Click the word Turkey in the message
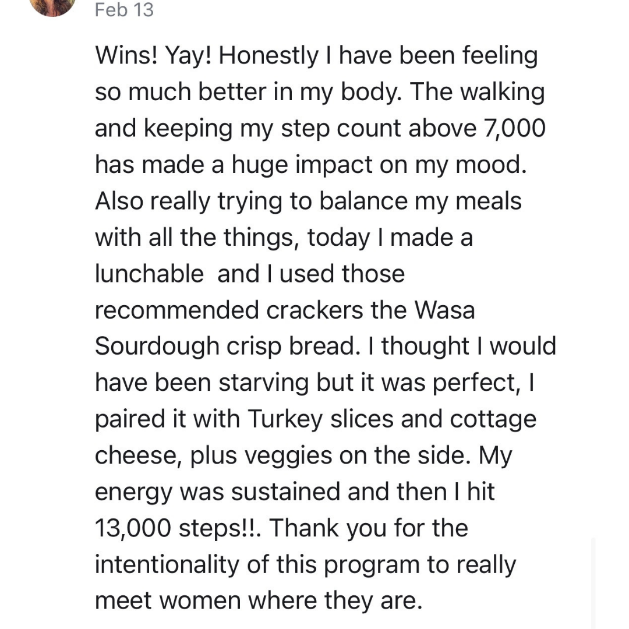The image size is (629, 629). (x=285, y=419)
